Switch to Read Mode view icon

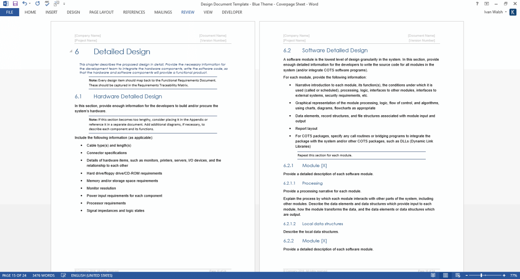(433, 275)
